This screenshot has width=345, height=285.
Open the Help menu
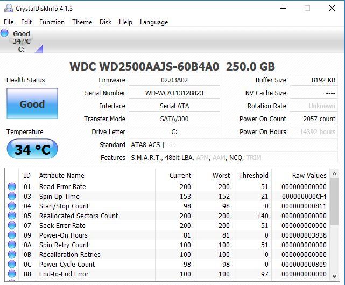point(125,22)
